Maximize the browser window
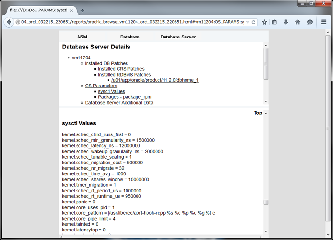333x240 pixels. (x=311, y=3)
